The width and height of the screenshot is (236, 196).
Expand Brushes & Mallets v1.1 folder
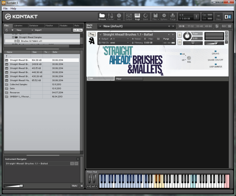(x=15, y=41)
